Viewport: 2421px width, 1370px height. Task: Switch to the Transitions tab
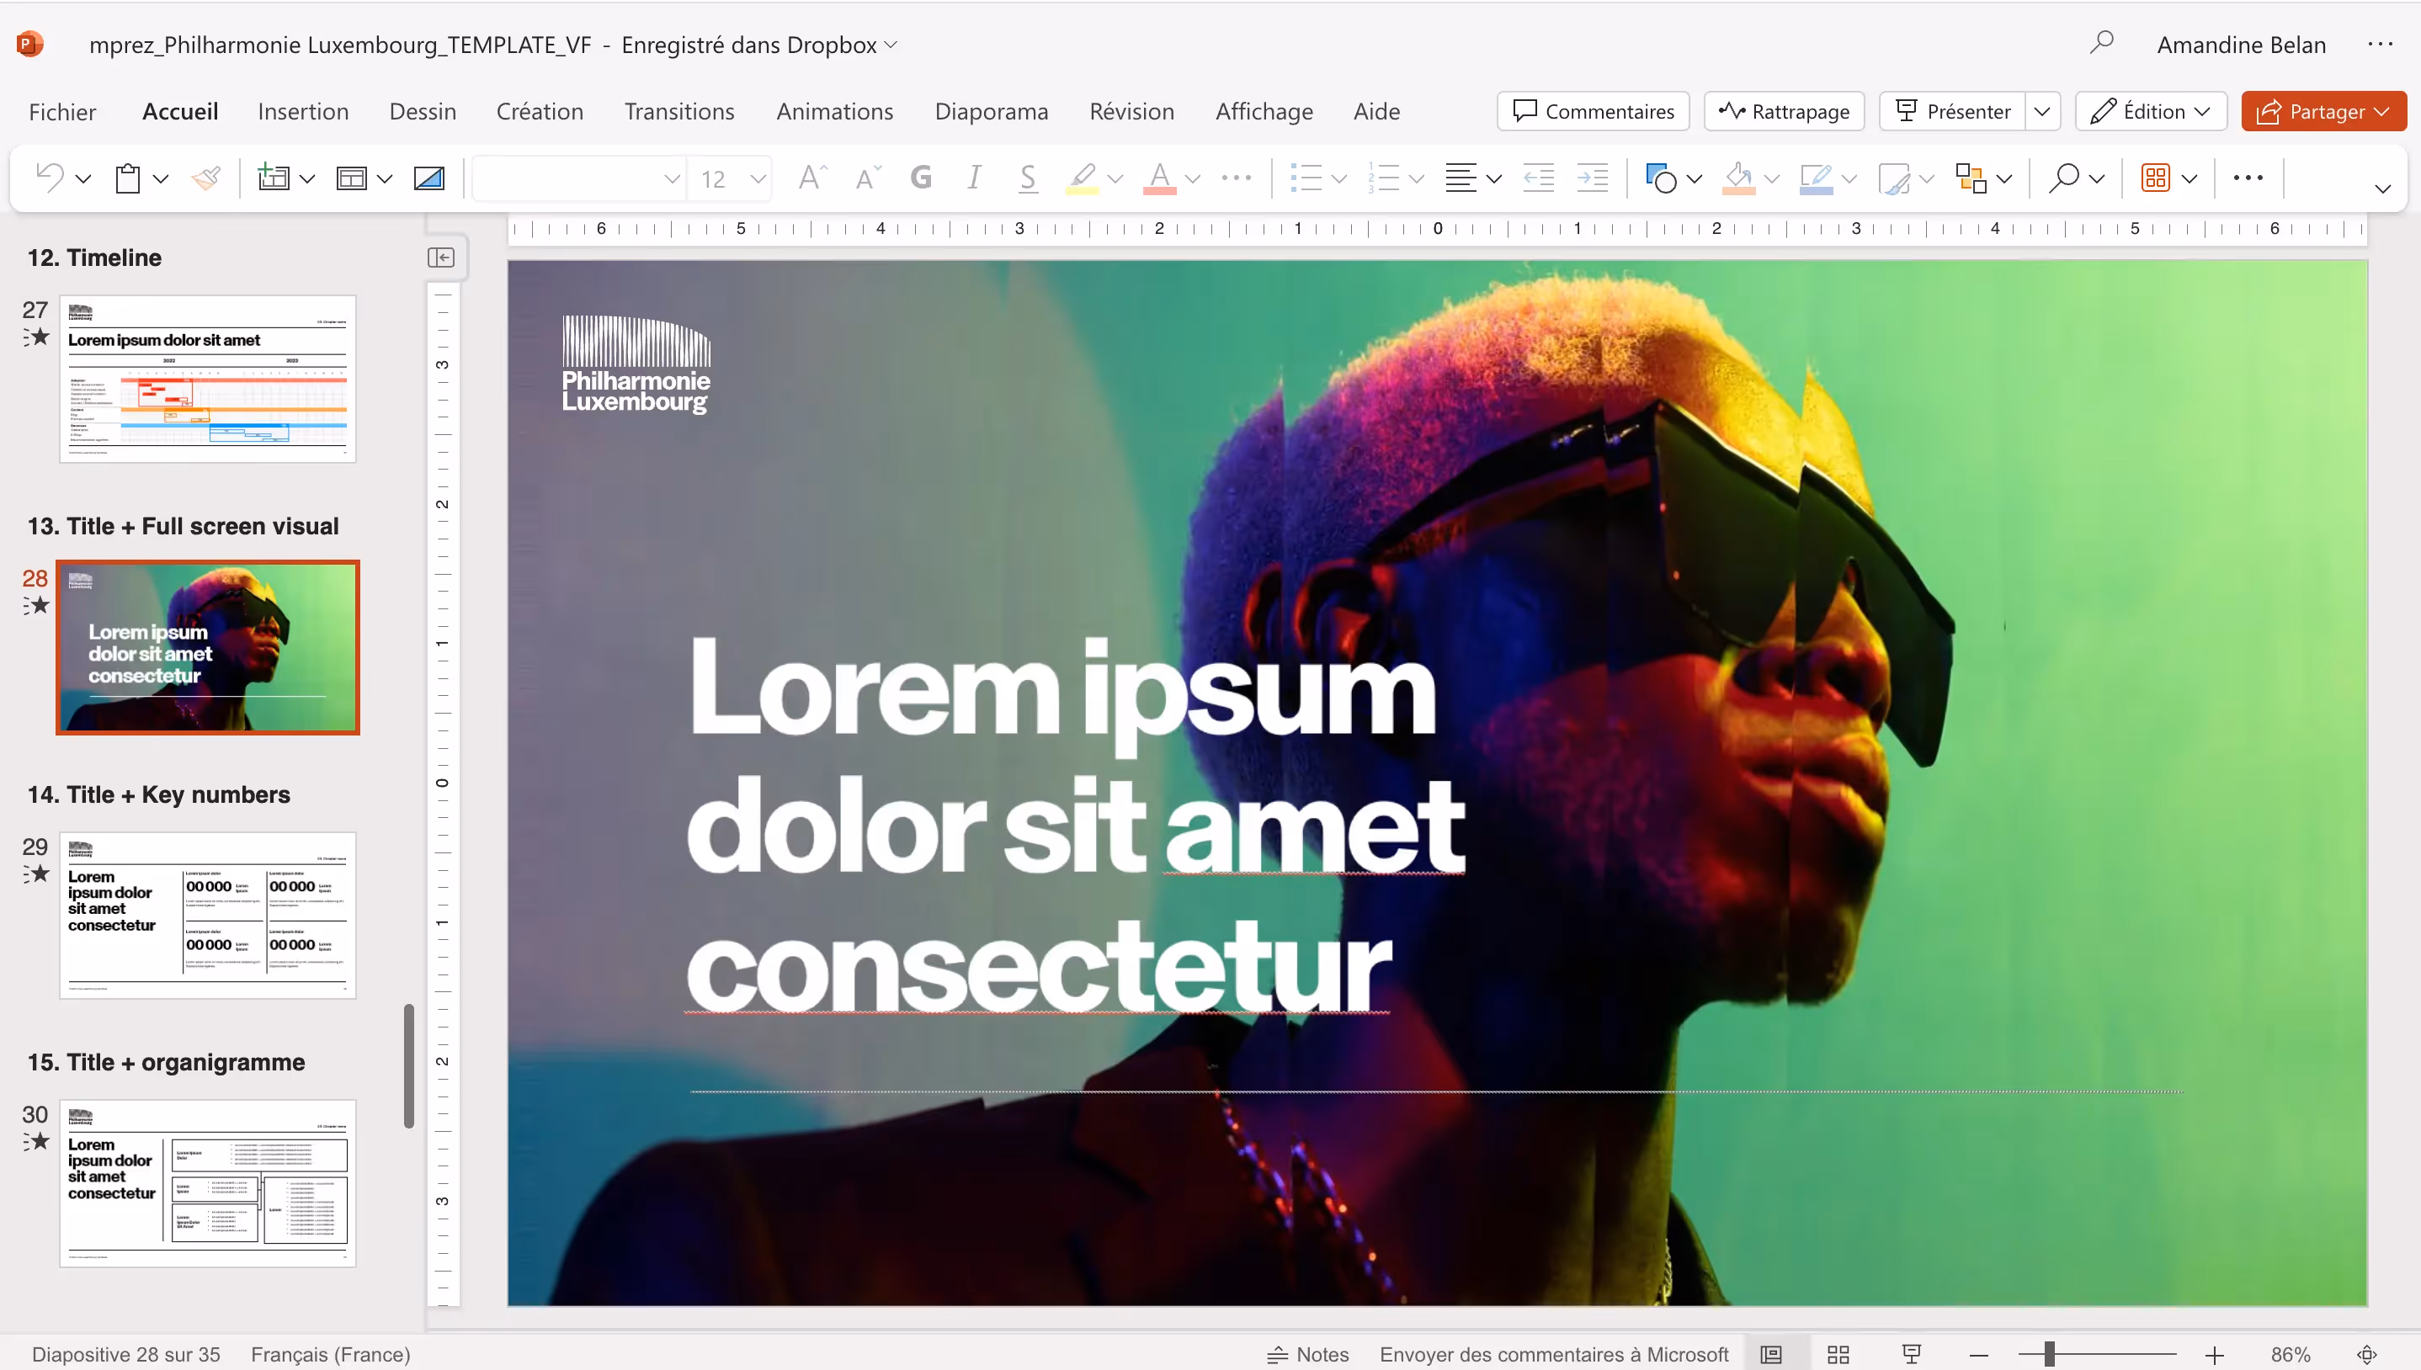tap(679, 111)
